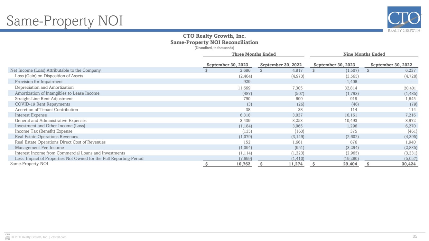Screen dimensions: 429x241
Task: Click Interest Income from Commercial Loans and Investments label
Action: 70,153
